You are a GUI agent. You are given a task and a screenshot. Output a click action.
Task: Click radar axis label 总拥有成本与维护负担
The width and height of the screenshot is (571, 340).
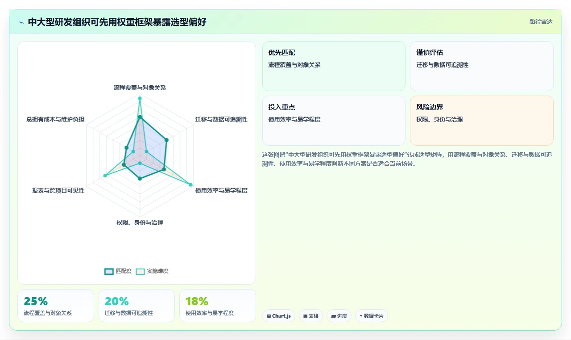tap(55, 119)
